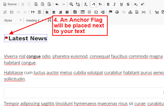Toggle left-to-right text direction
Screen dimensions: 164x106
[x=93, y=4]
